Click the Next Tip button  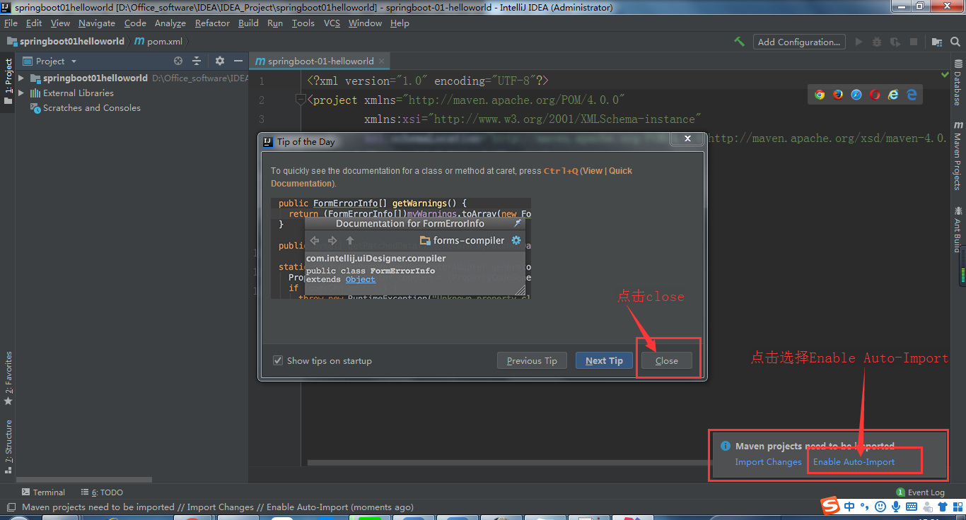(x=604, y=360)
